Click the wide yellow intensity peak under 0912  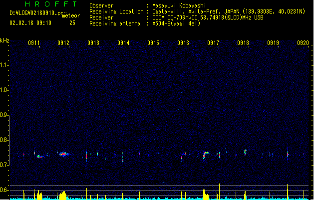[63, 195]
